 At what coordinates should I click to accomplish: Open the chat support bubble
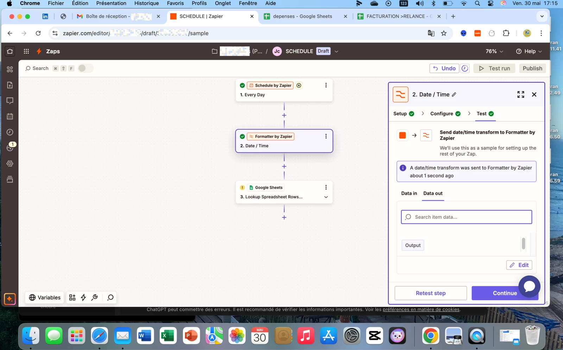(529, 286)
